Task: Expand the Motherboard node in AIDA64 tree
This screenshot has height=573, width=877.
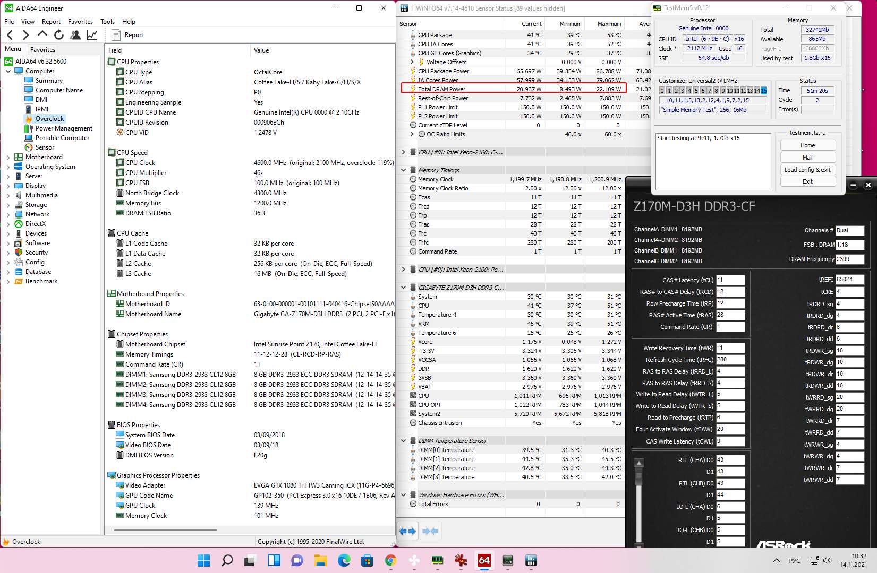Action: tap(8, 157)
